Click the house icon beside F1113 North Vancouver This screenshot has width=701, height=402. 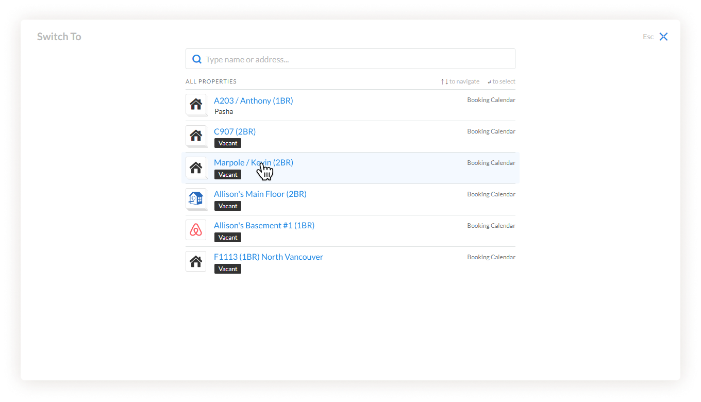(x=196, y=261)
